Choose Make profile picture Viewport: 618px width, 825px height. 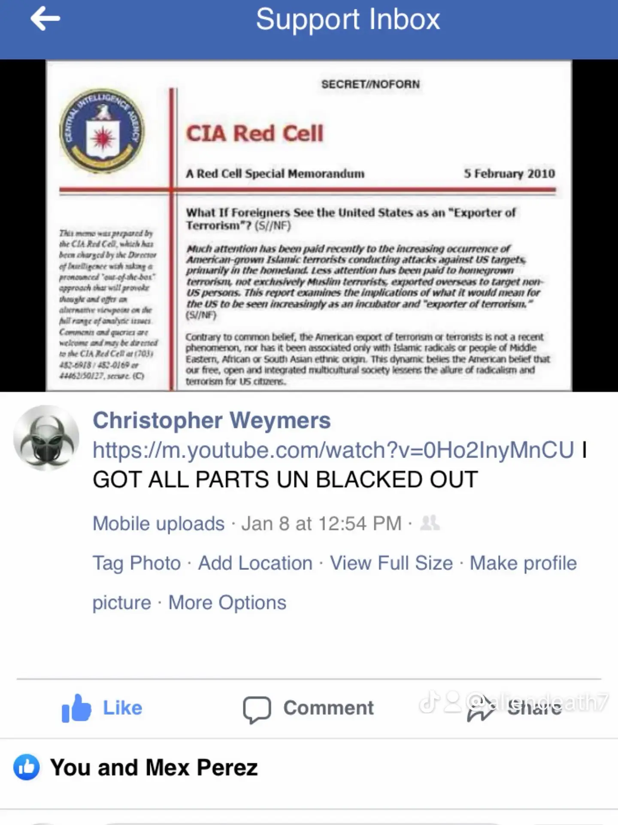tap(523, 563)
